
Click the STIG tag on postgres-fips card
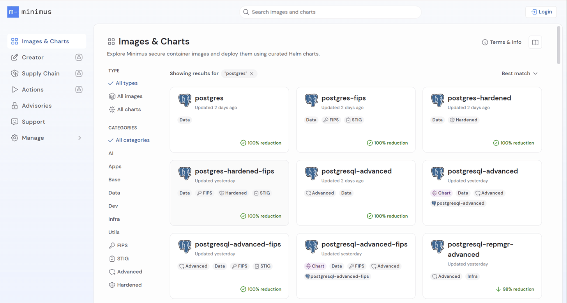(354, 120)
